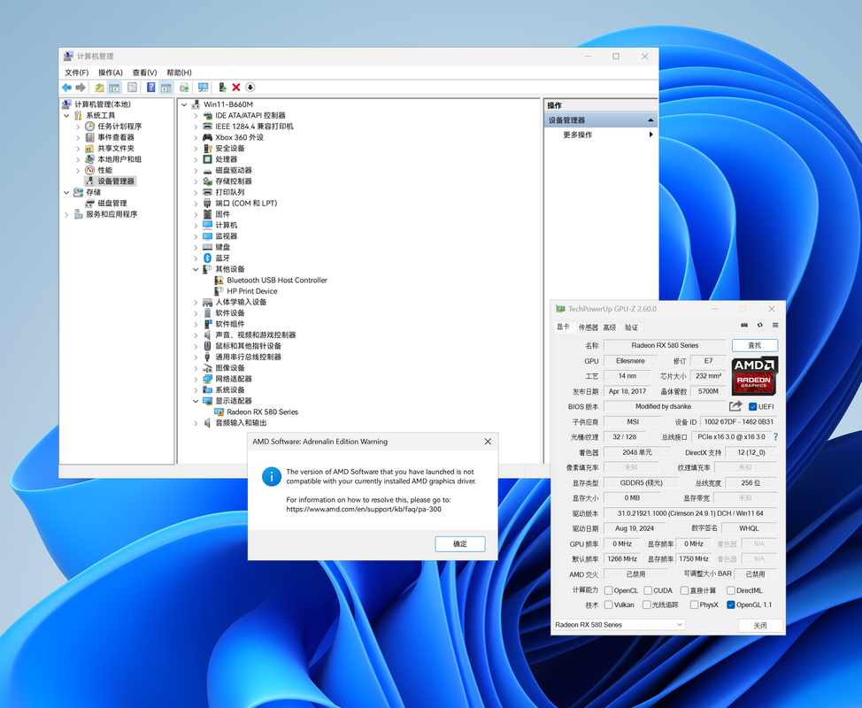Open the 操作(A) menu
The image size is (862, 708).
(111, 73)
